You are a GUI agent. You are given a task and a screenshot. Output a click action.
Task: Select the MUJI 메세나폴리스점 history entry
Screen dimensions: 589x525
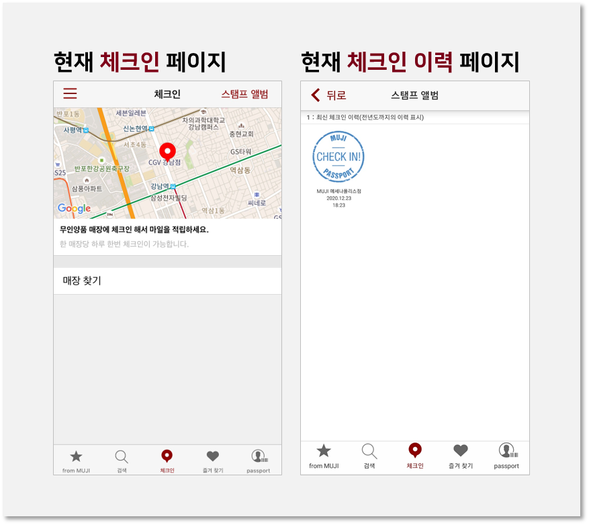click(339, 193)
